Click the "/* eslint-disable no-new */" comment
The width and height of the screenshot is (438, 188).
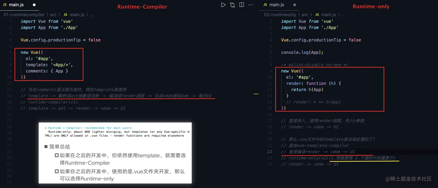point(315,65)
